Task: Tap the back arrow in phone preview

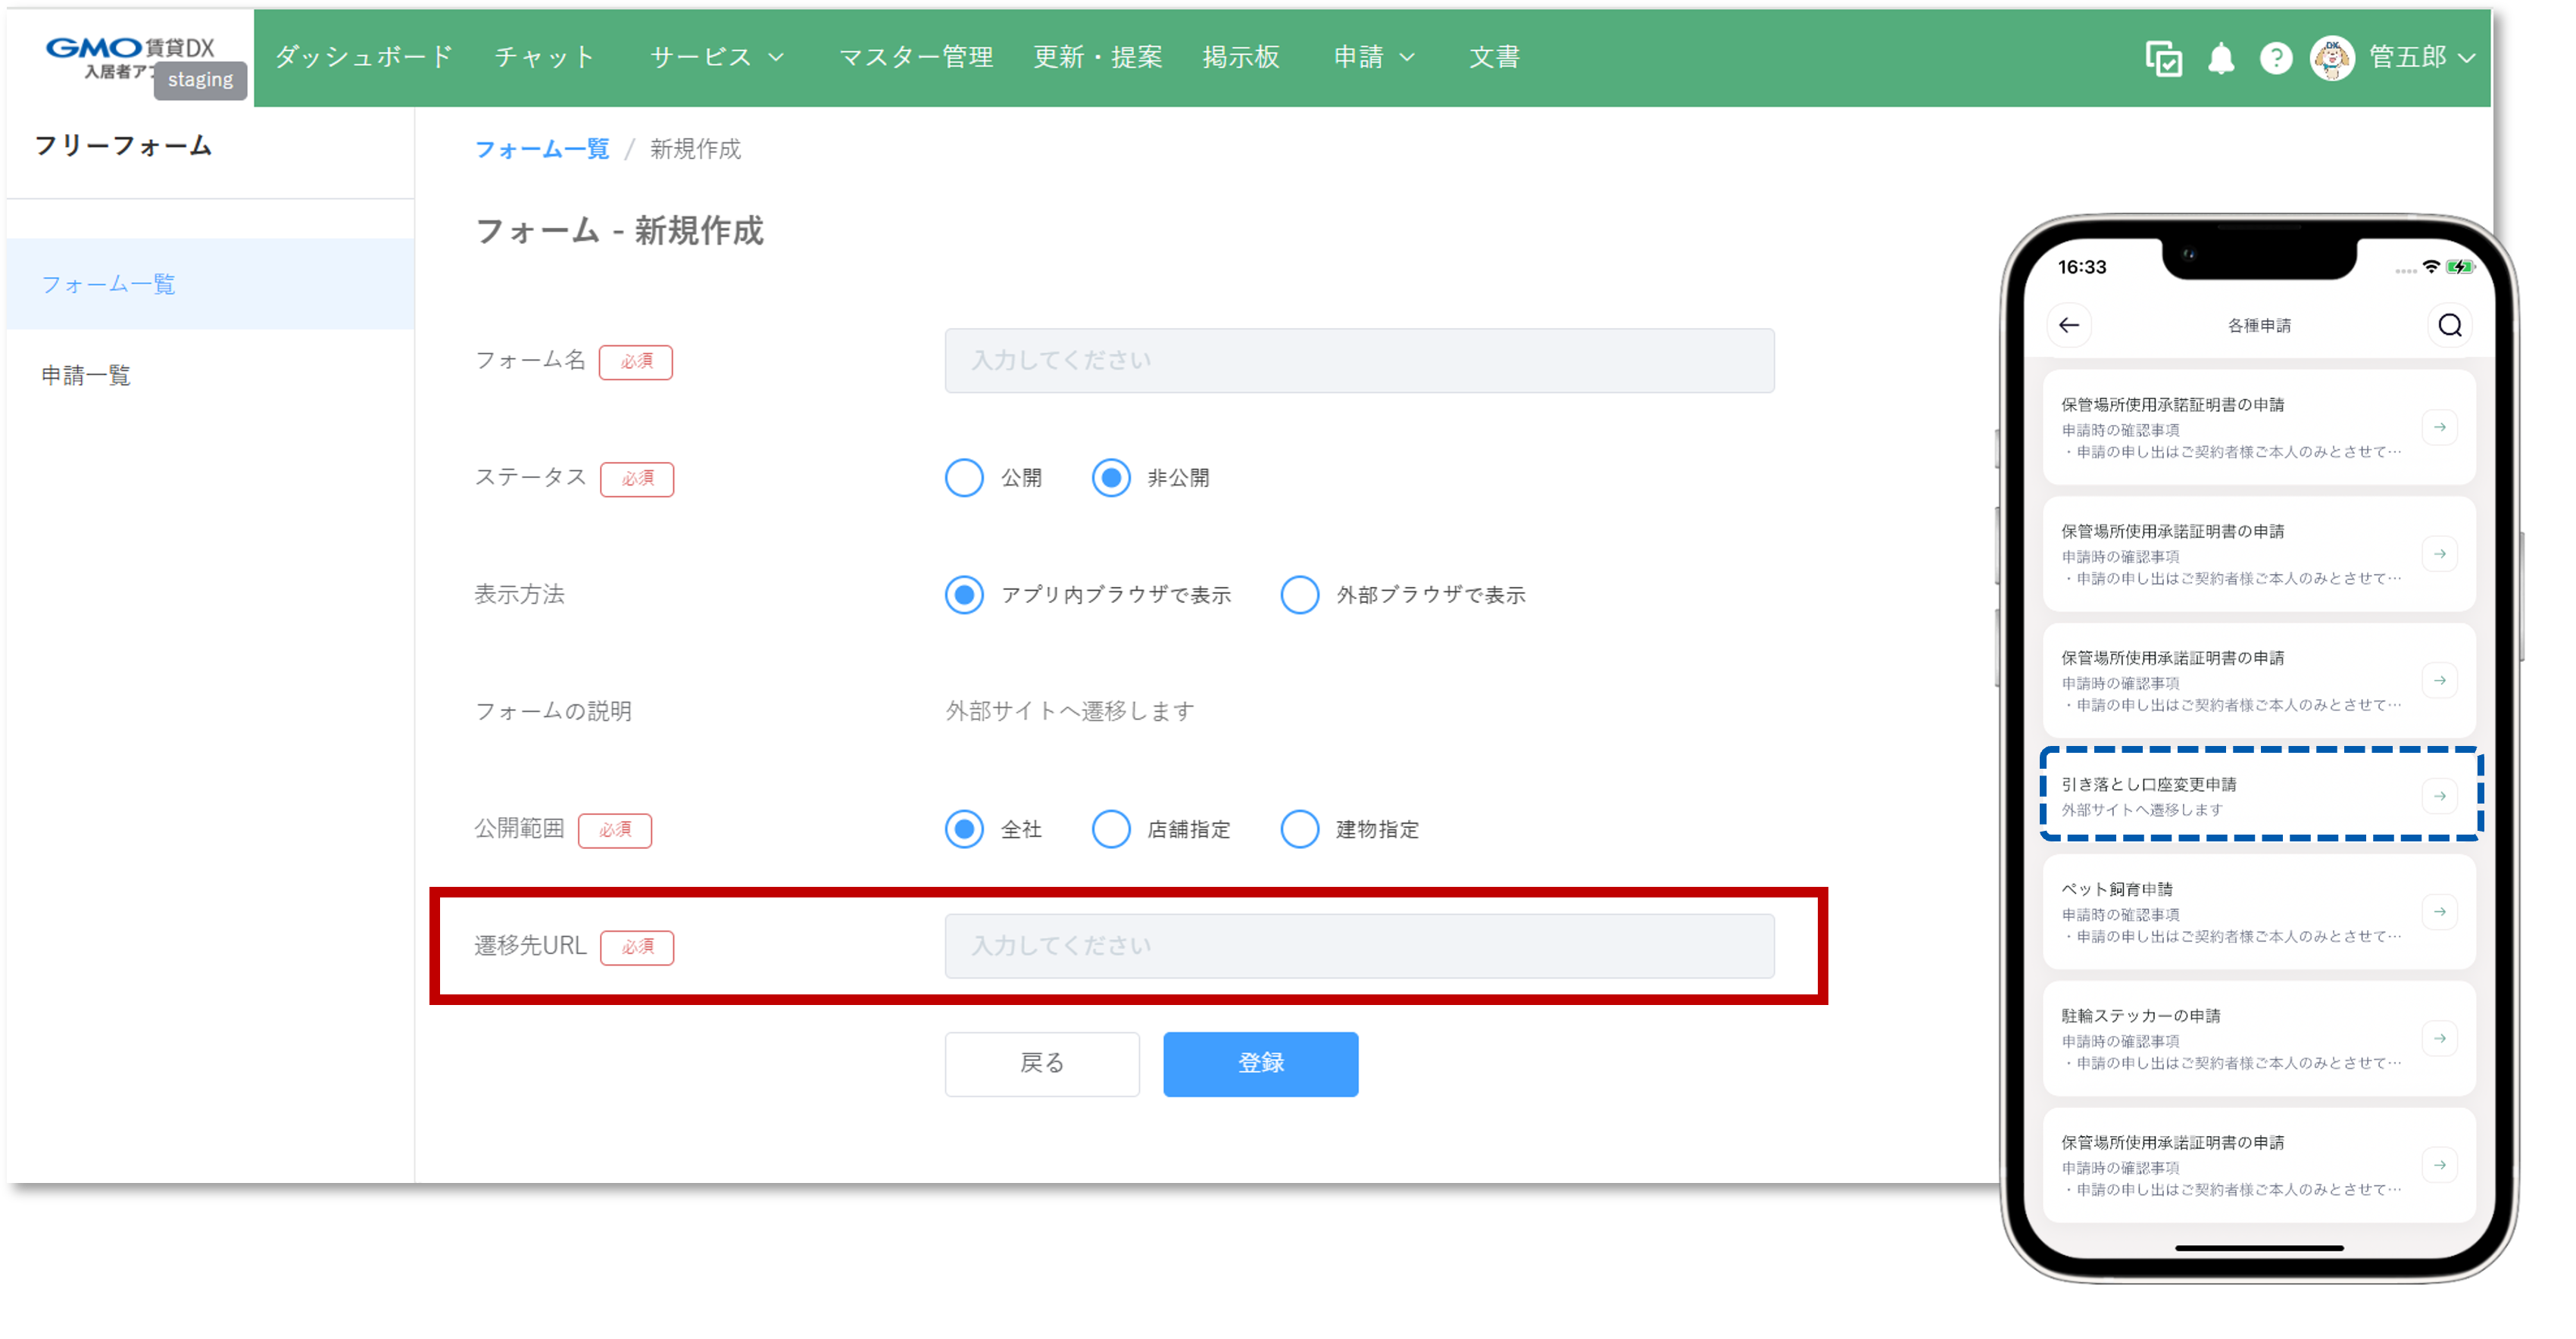Action: [2069, 325]
